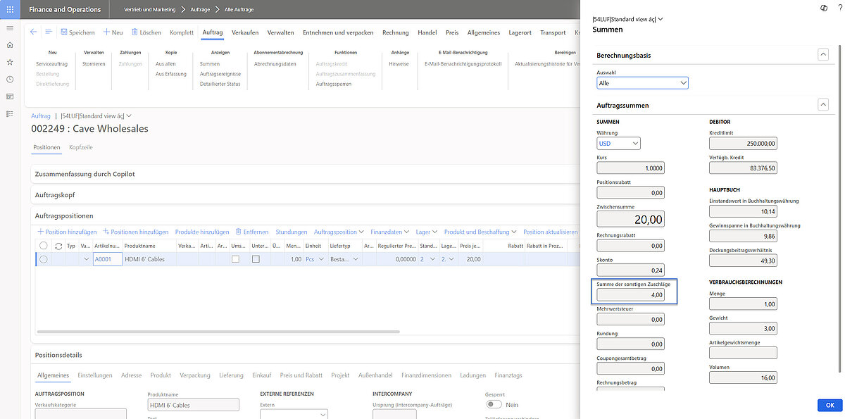Click the Artikelnummer A0001 field
This screenshot has height=419, width=845.
point(107,259)
